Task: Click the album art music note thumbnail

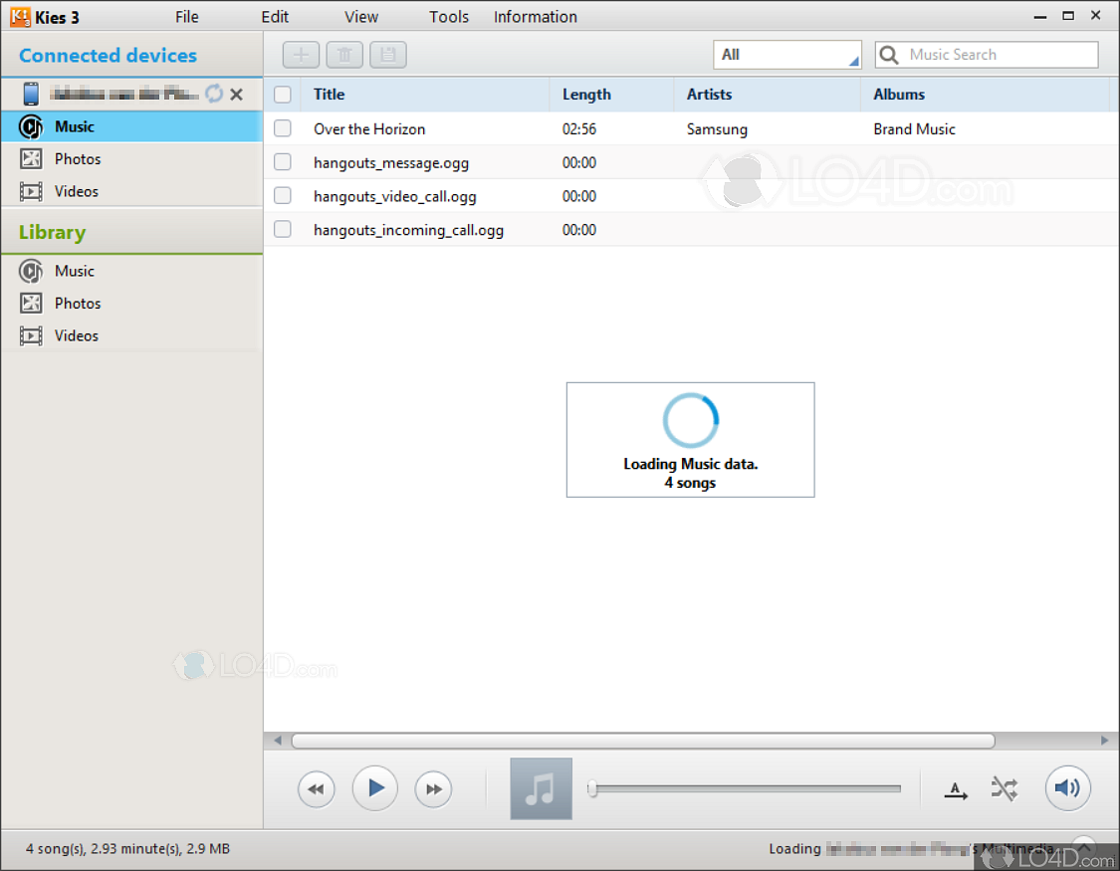Action: click(x=541, y=788)
